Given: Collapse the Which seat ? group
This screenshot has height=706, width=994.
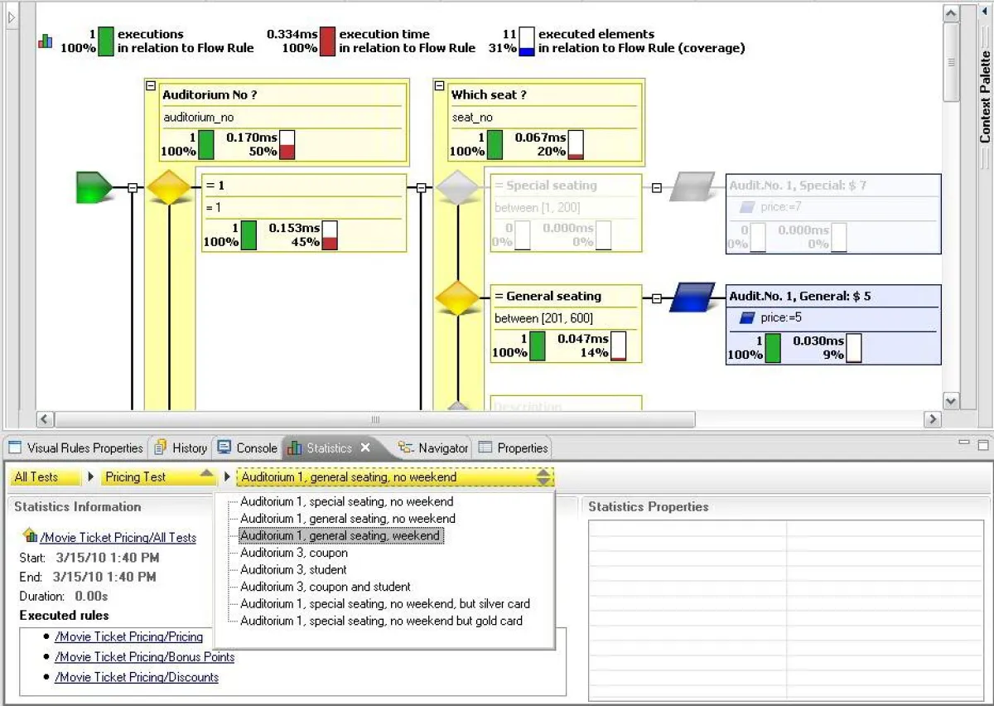Looking at the screenshot, I should [x=439, y=85].
